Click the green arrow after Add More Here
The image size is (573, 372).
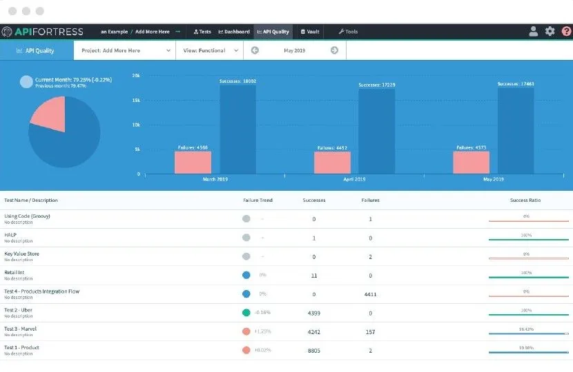point(178,32)
